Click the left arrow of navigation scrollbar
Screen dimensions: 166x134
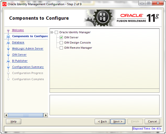(6, 115)
